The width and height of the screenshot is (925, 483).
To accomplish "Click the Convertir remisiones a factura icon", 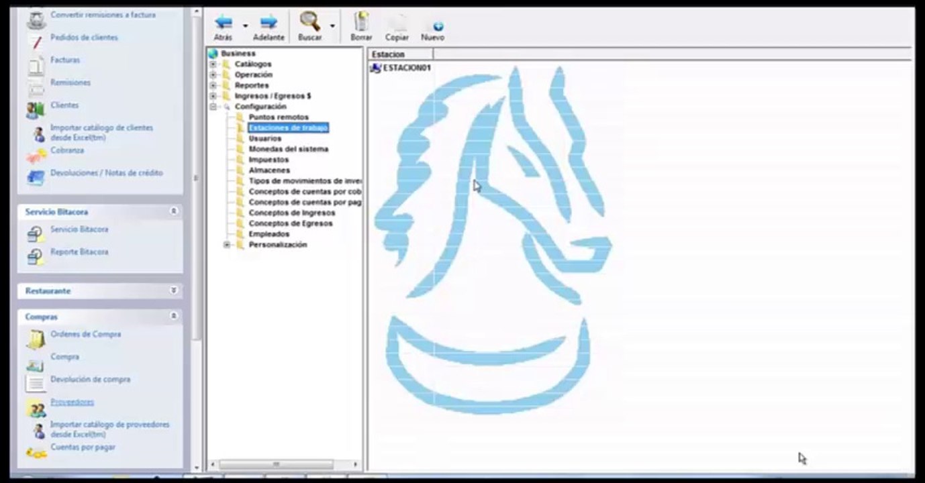I will click(x=36, y=19).
